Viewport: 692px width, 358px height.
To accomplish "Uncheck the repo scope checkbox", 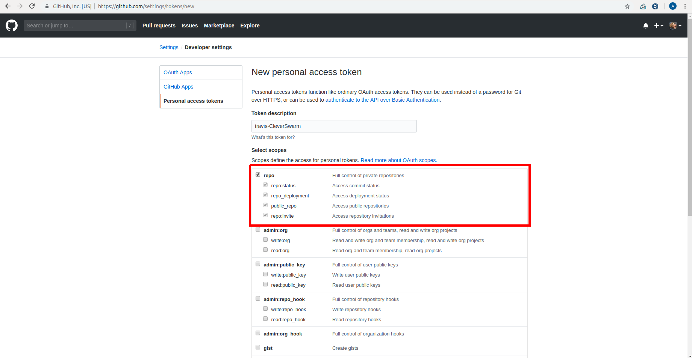I will 258,175.
